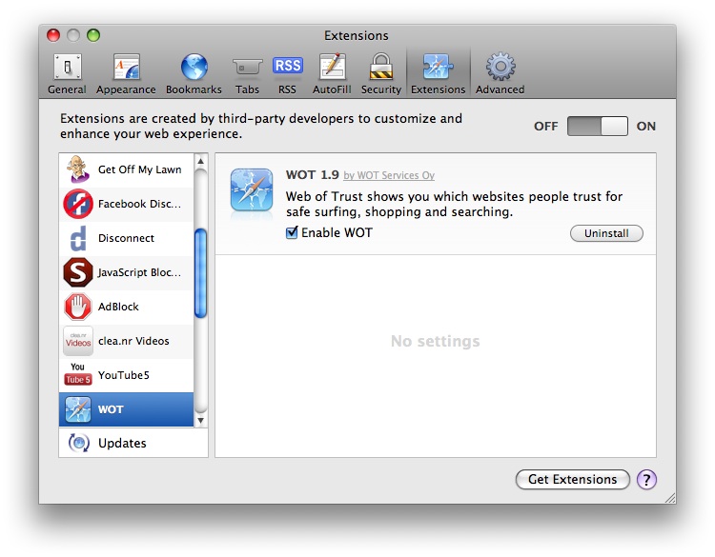Open the Bookmarks globe icon

click(194, 67)
